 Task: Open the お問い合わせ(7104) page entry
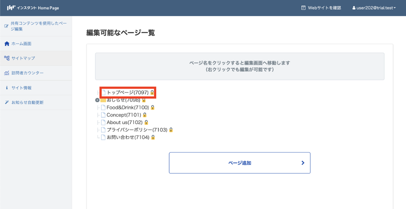click(x=128, y=137)
